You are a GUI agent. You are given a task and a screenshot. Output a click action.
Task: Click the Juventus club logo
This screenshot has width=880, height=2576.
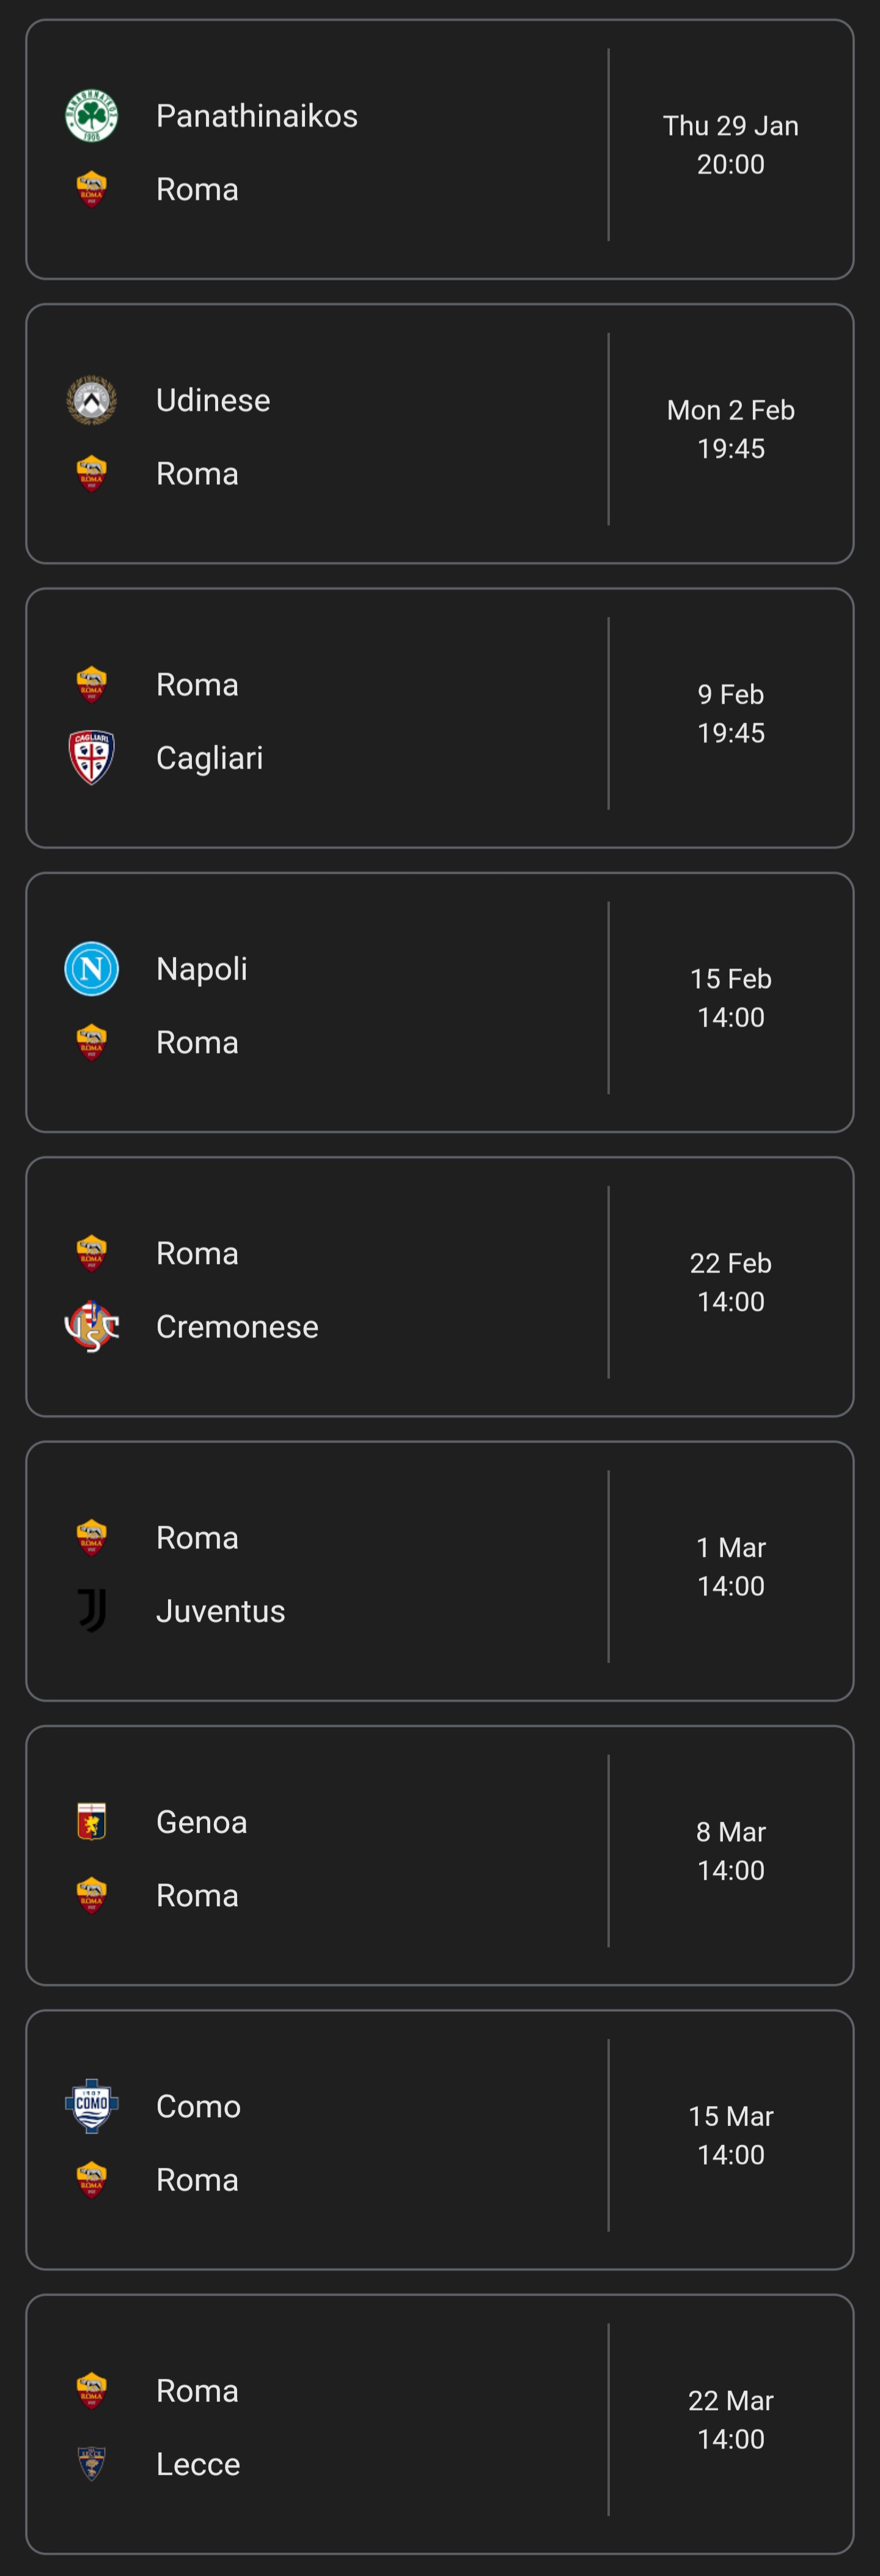click(91, 1610)
